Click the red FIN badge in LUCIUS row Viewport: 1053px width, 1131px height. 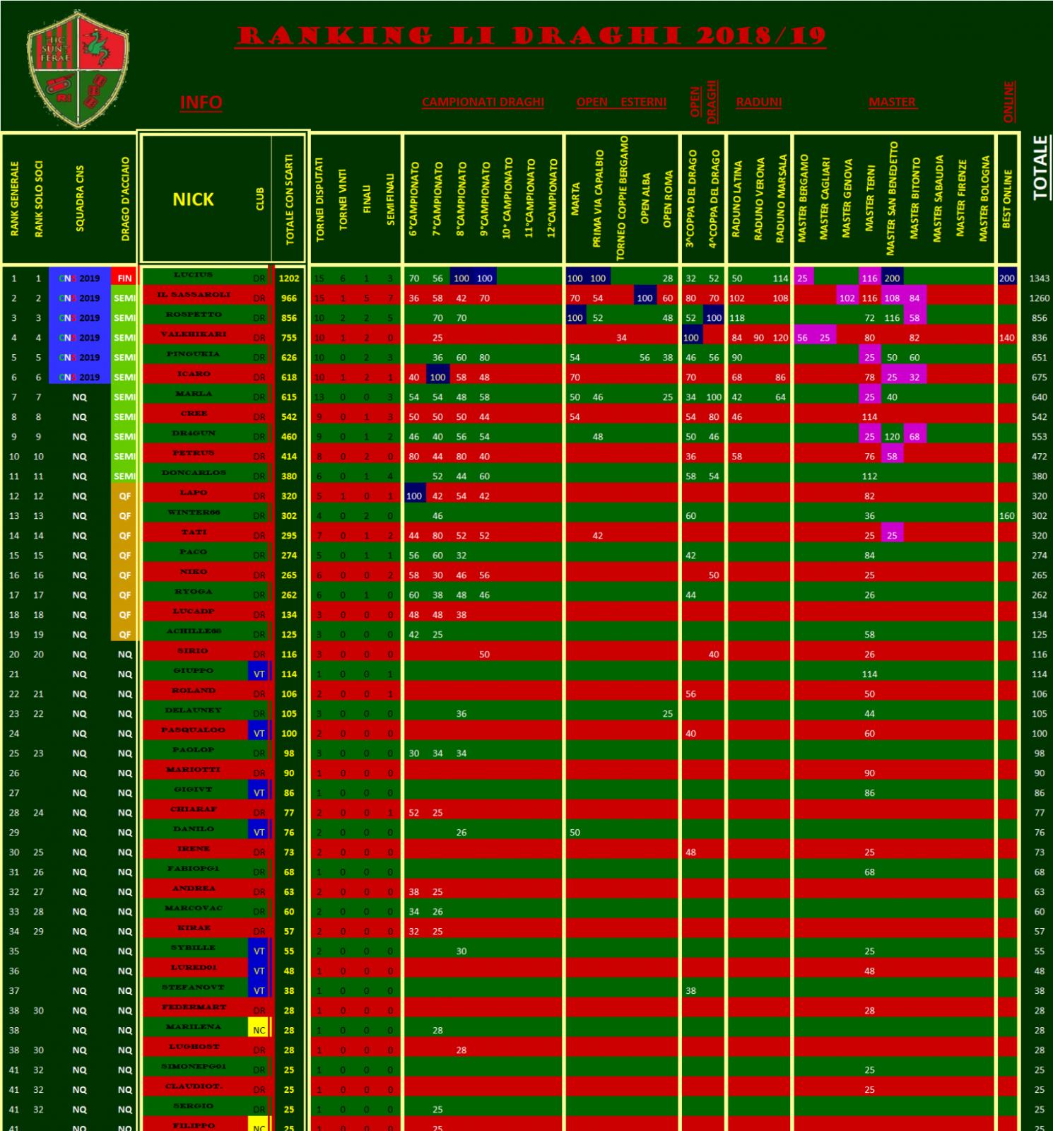point(124,279)
